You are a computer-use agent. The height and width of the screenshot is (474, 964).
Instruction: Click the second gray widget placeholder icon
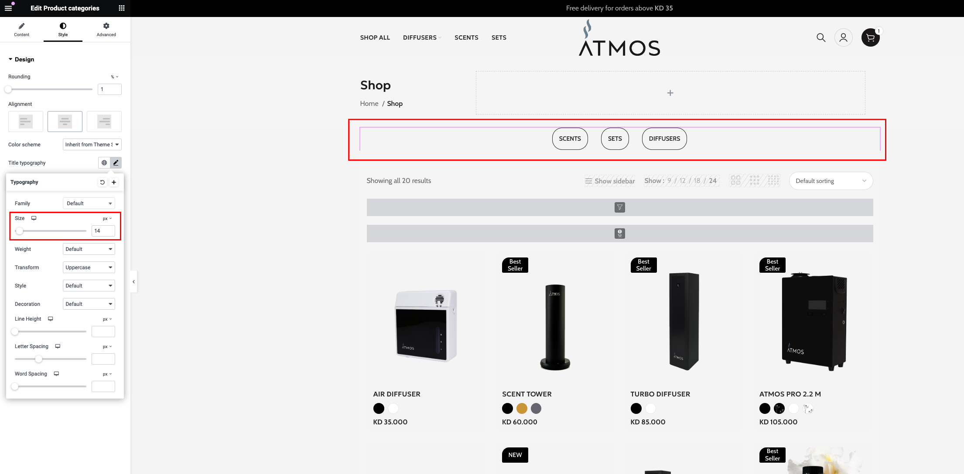point(620,234)
